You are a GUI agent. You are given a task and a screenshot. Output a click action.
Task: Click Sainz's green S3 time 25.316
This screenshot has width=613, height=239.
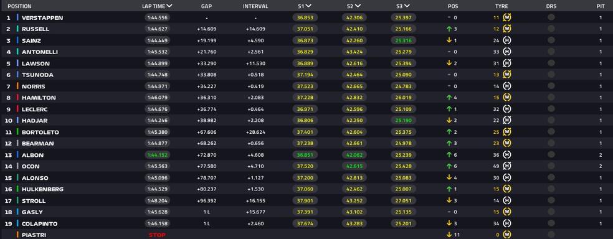tap(403, 40)
